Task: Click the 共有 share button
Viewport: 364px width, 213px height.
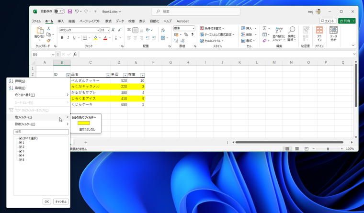Action: 347,21
